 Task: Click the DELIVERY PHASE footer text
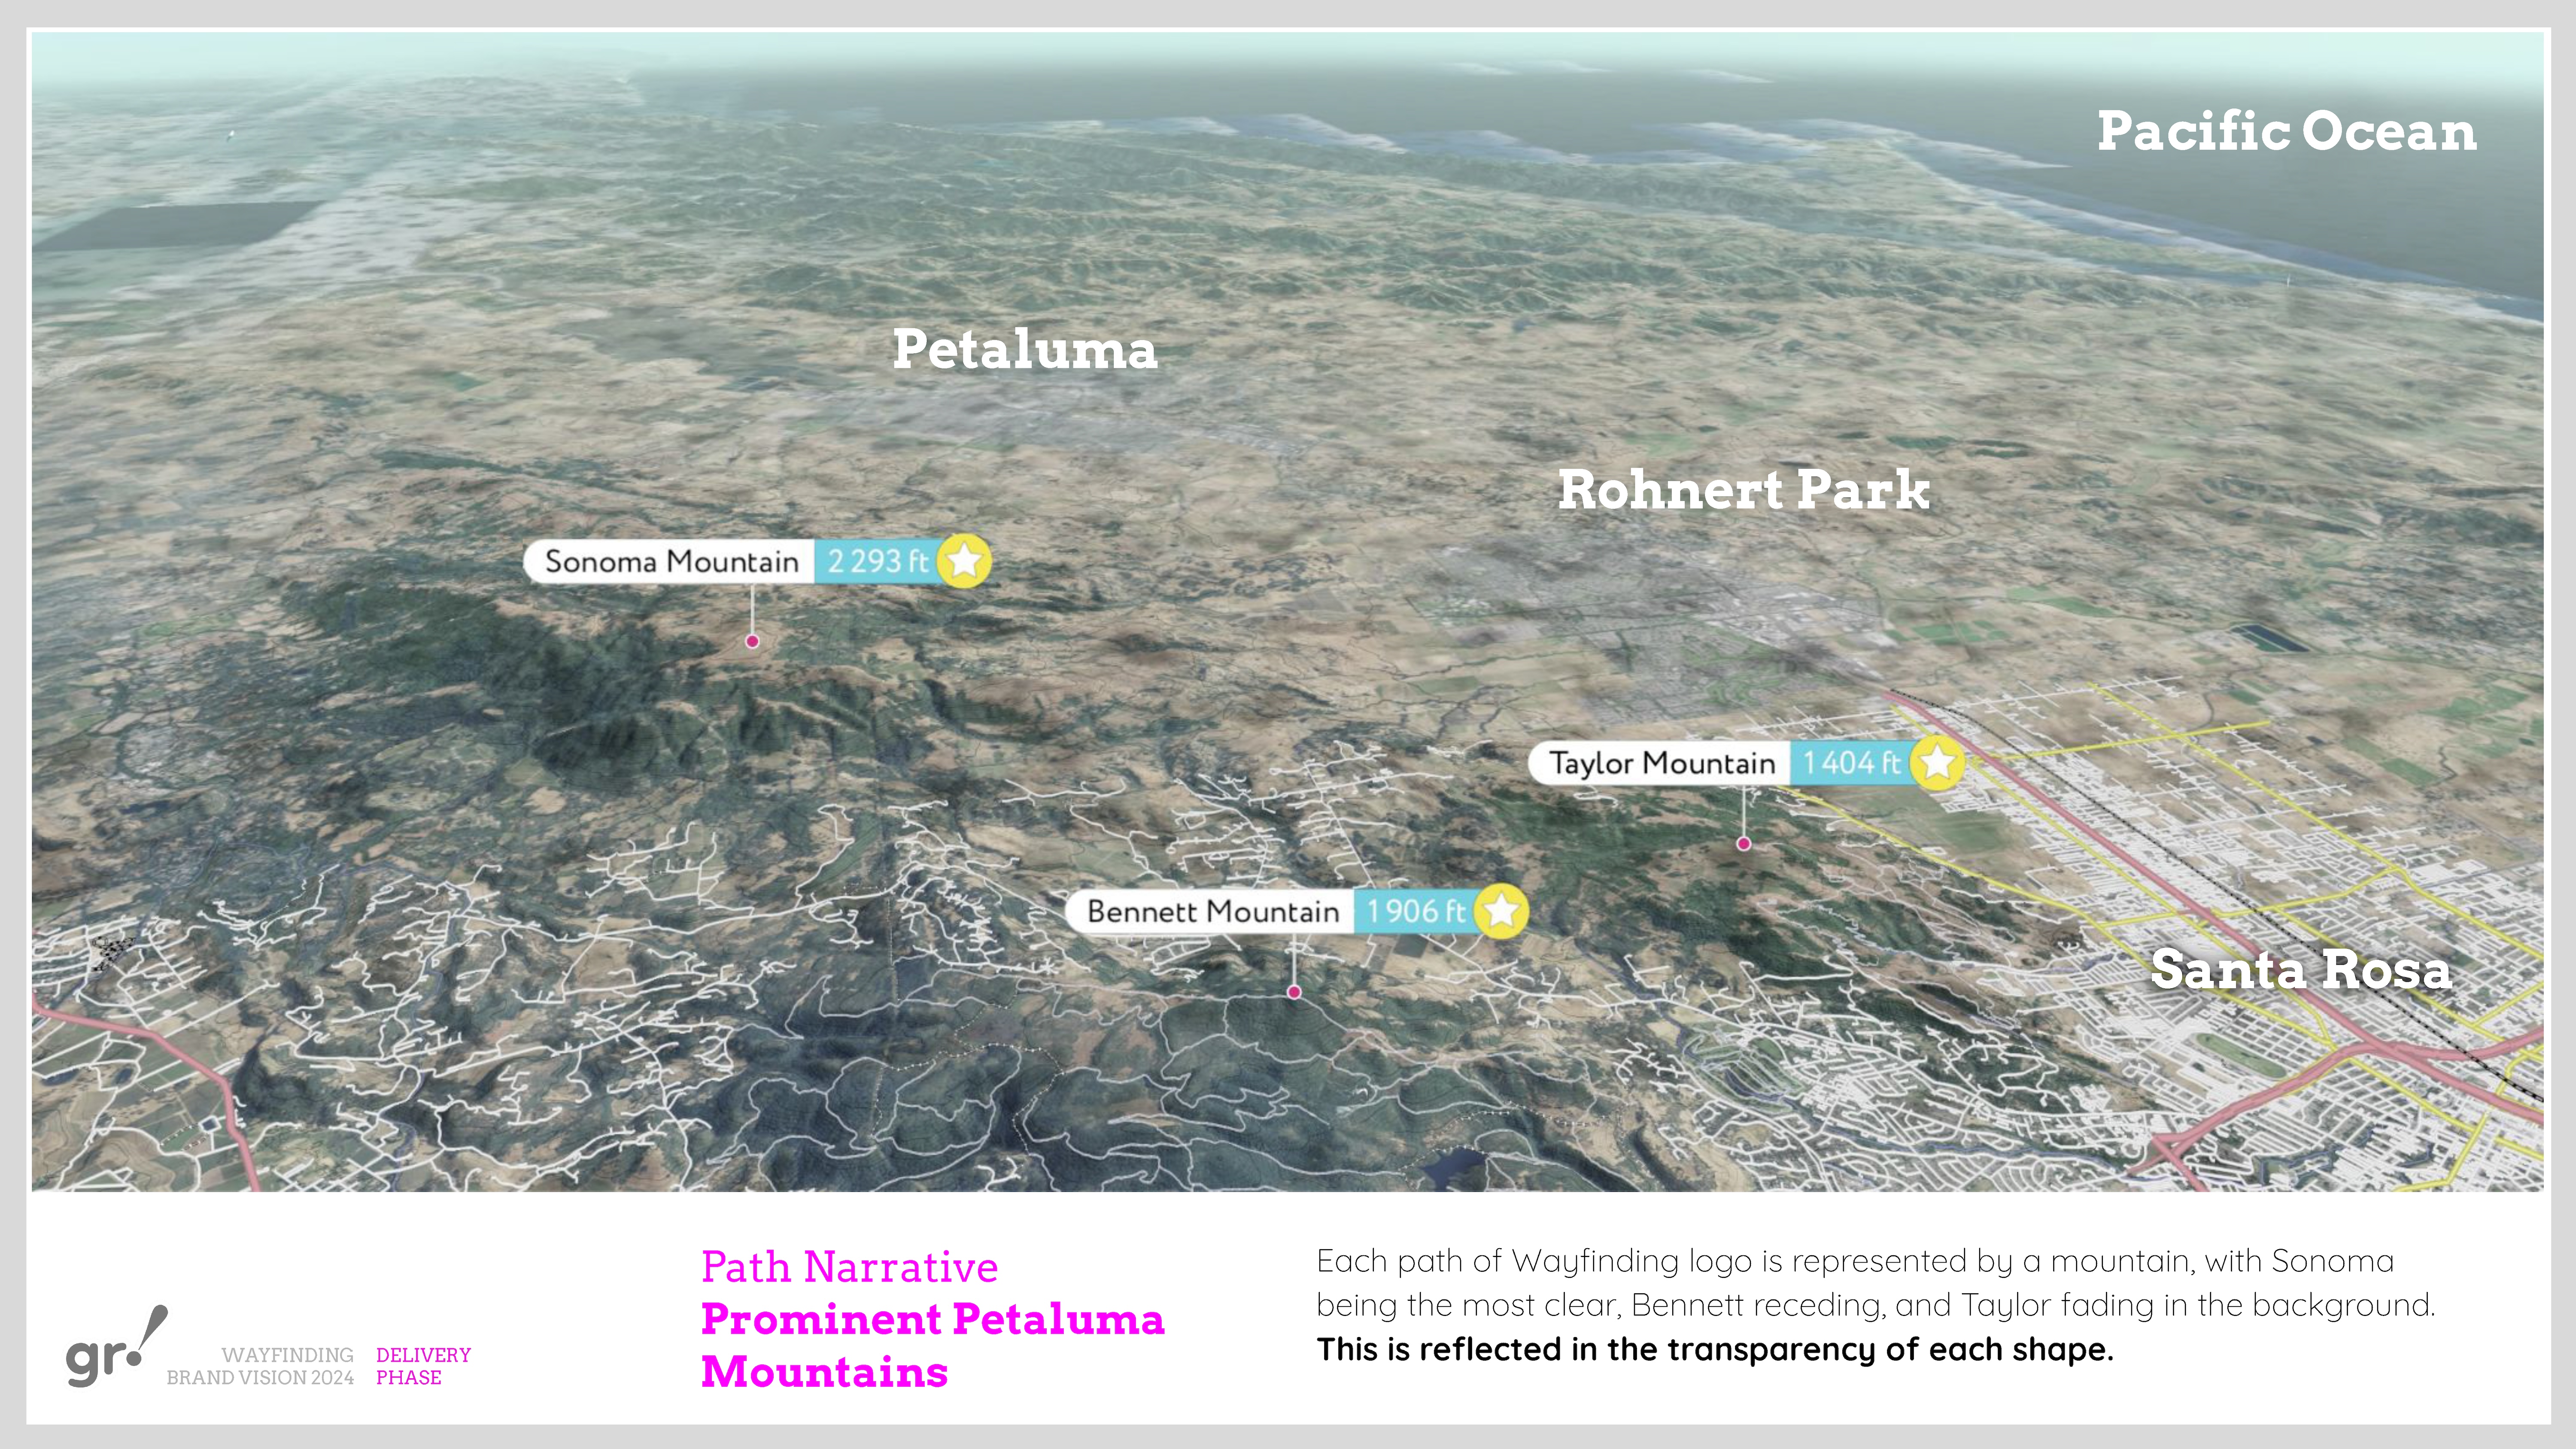pyautogui.click(x=423, y=1366)
